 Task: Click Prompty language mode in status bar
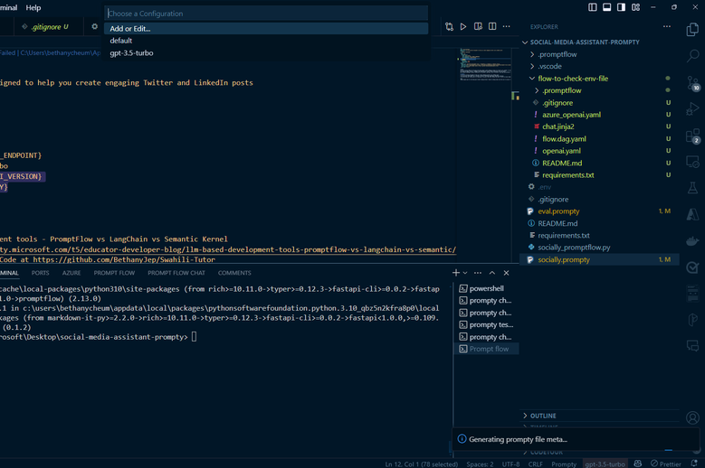564,464
